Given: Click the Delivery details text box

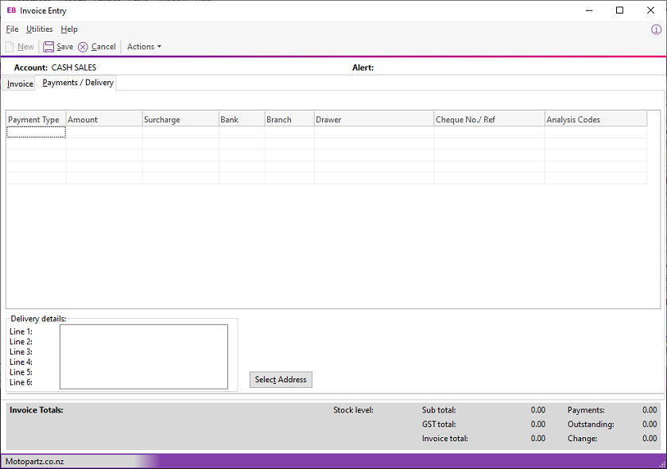Looking at the screenshot, I should (144, 357).
